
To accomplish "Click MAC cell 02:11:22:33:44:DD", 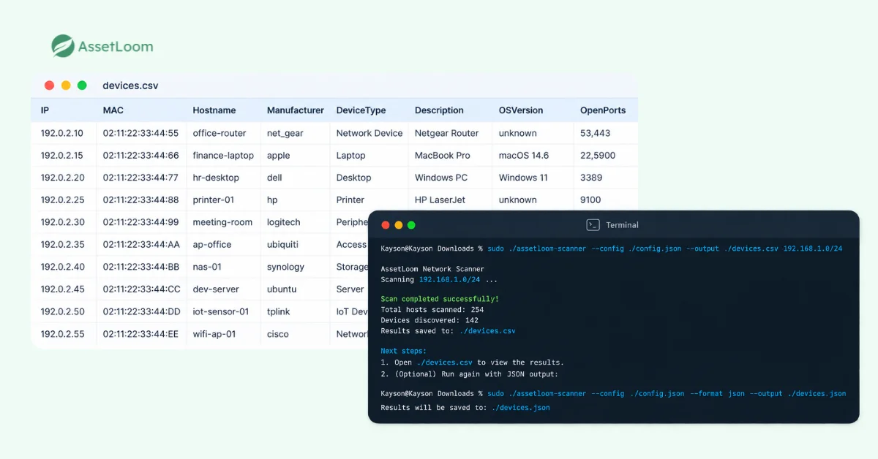I will click(140, 311).
